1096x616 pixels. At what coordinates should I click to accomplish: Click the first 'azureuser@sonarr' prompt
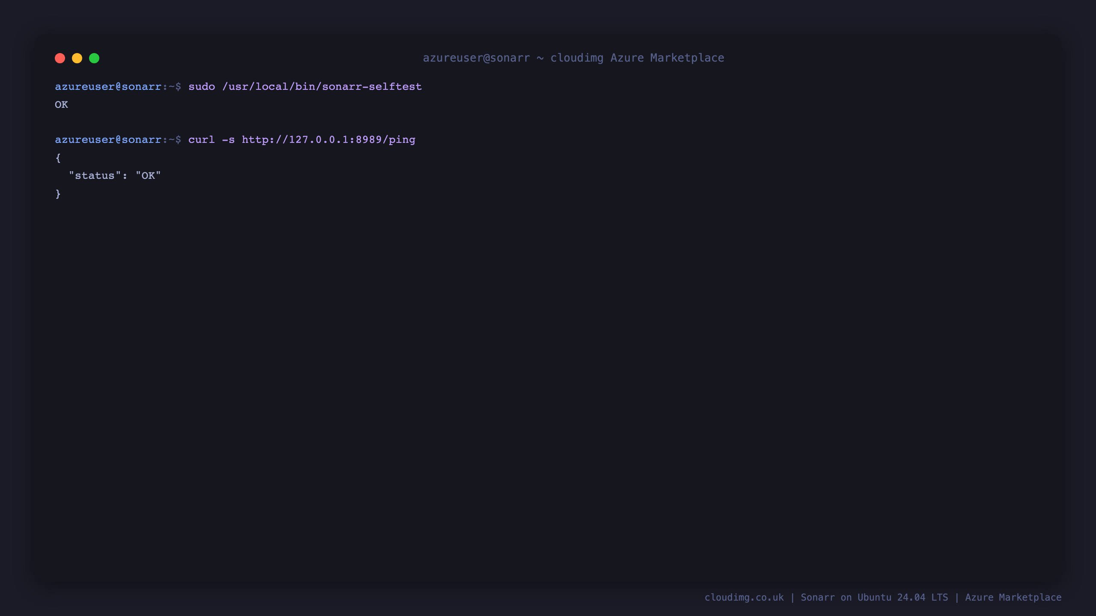click(108, 86)
